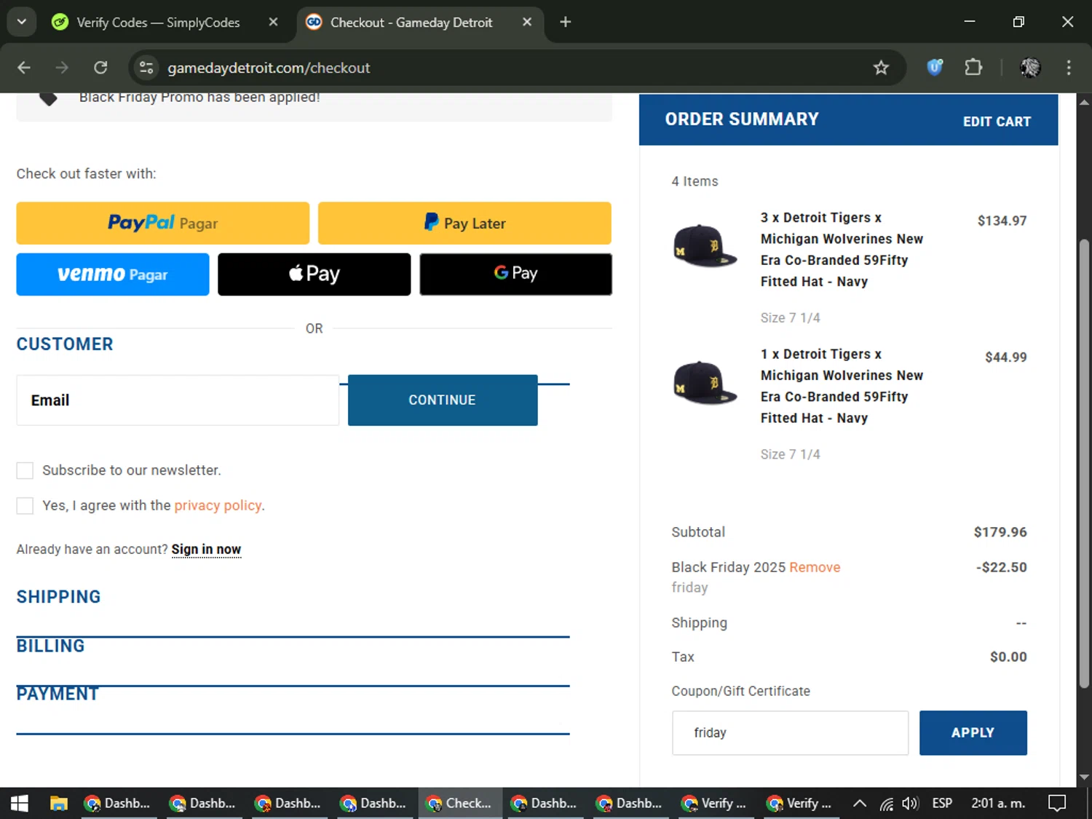Click the PAYMENT section heading
The width and height of the screenshot is (1092, 819).
[x=58, y=694]
